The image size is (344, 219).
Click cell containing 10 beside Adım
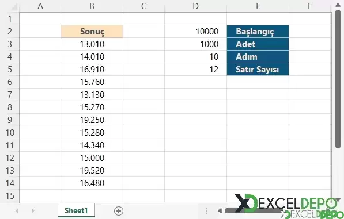[196, 57]
